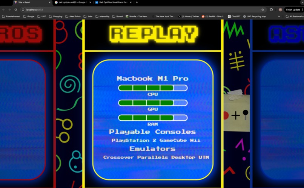Click the Crossover emulator text

(x=118, y=157)
